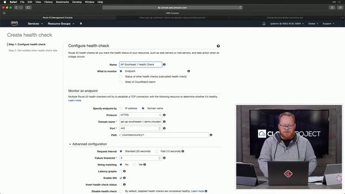Click the Domain name input field

141,122
